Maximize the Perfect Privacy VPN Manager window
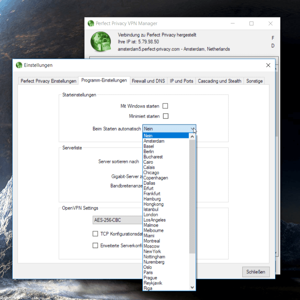Image resolution: width=300 pixels, height=300 pixels. (x=251, y=23)
